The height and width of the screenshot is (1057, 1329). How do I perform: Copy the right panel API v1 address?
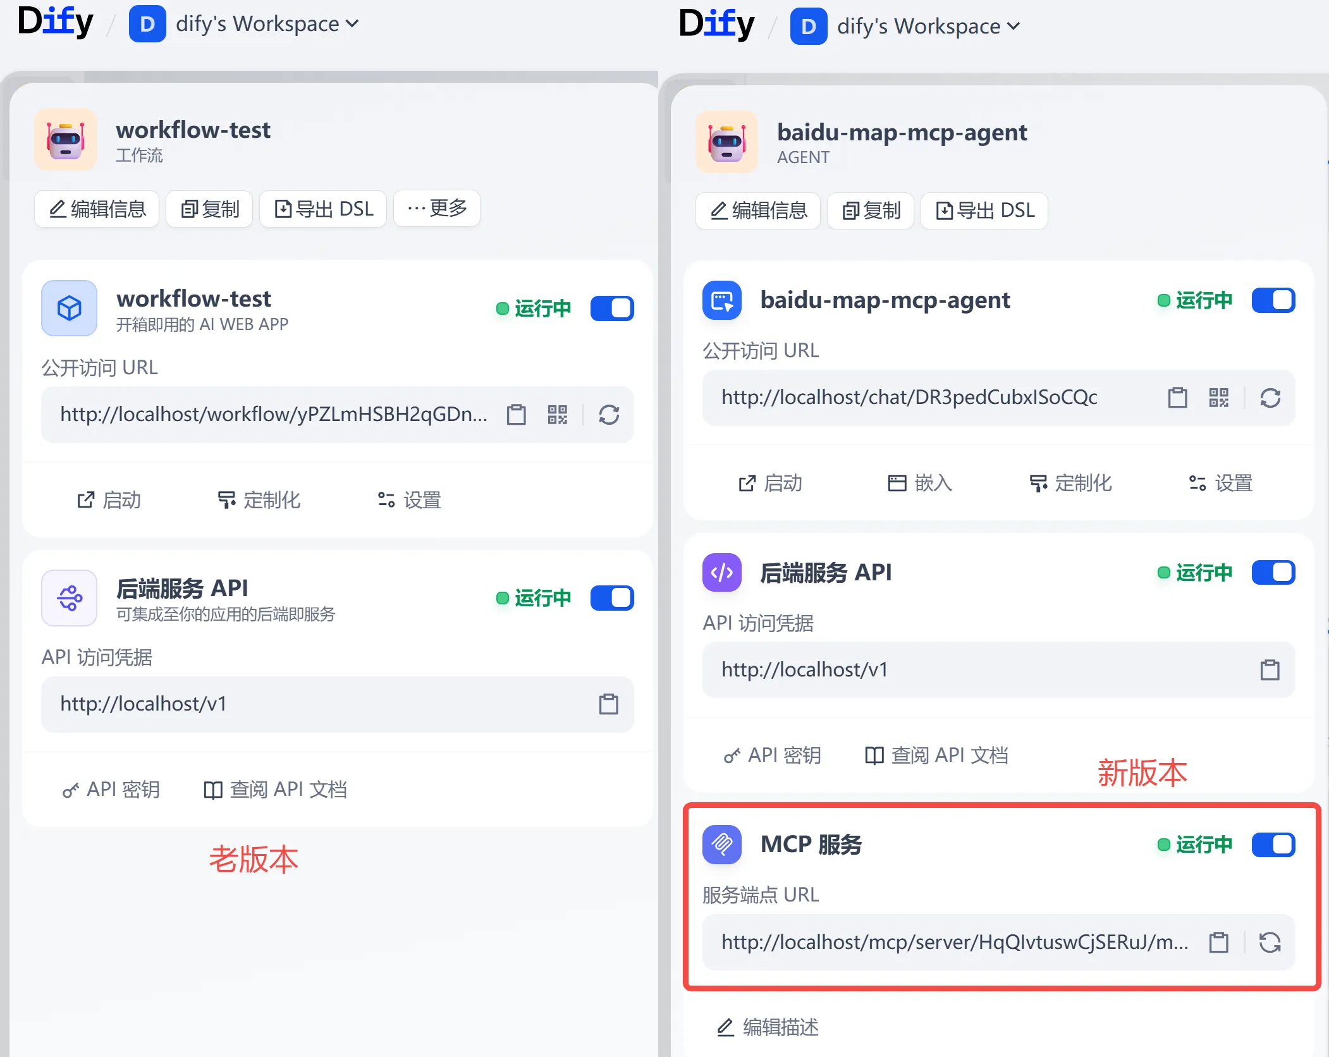tap(1270, 670)
